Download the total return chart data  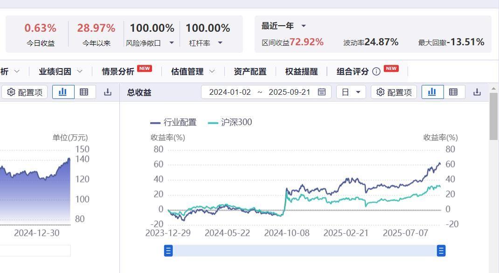[477, 92]
